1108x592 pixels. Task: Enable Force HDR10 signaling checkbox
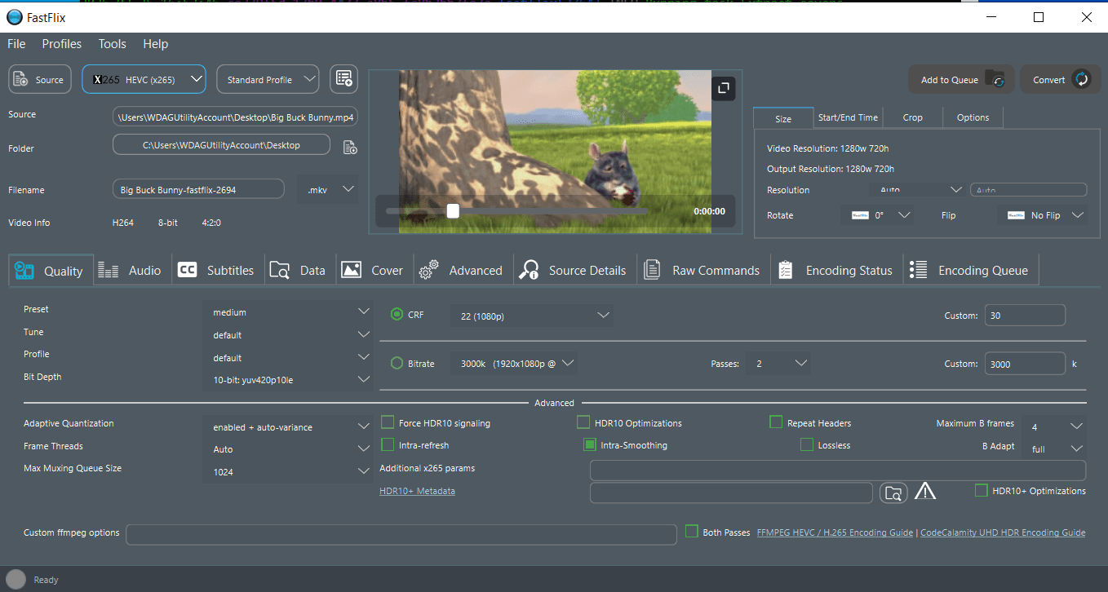tap(388, 423)
